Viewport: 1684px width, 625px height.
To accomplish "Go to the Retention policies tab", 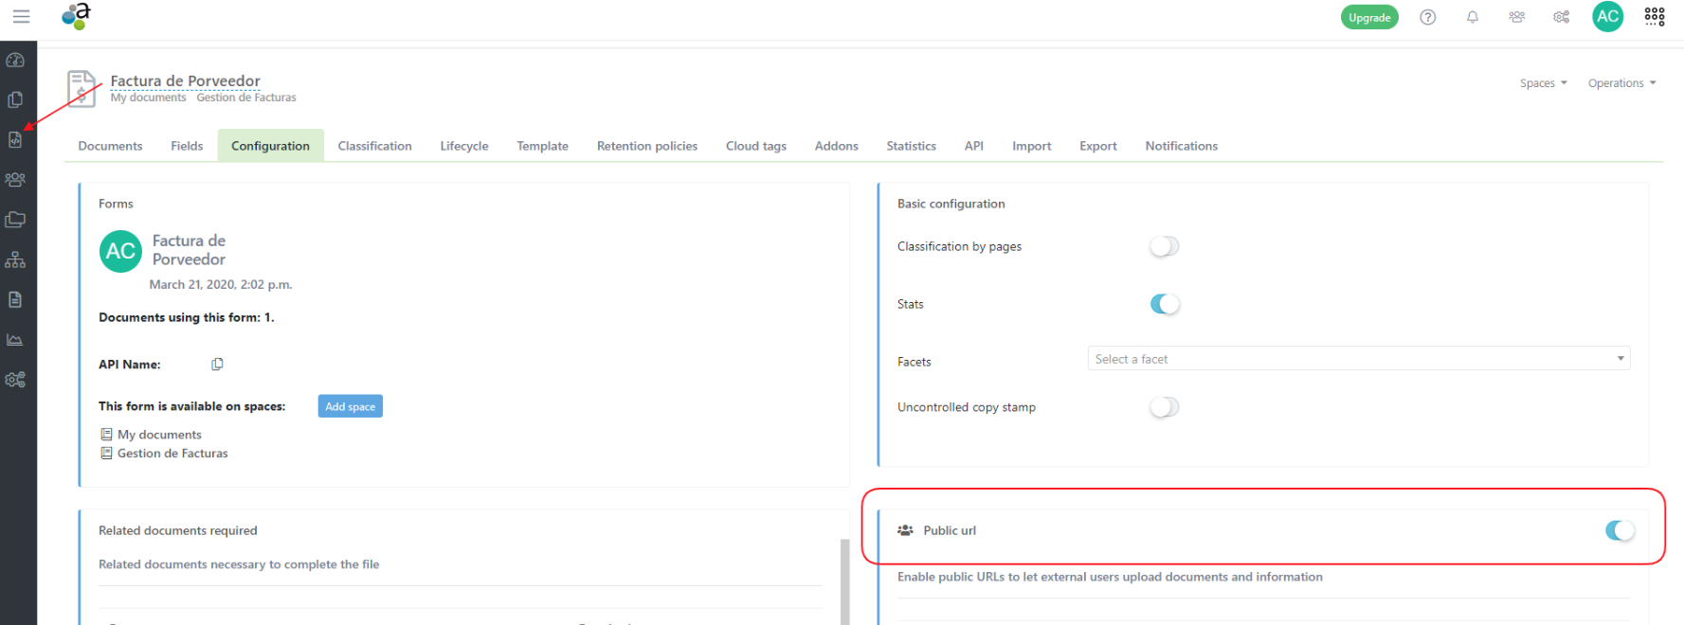I will coord(646,146).
